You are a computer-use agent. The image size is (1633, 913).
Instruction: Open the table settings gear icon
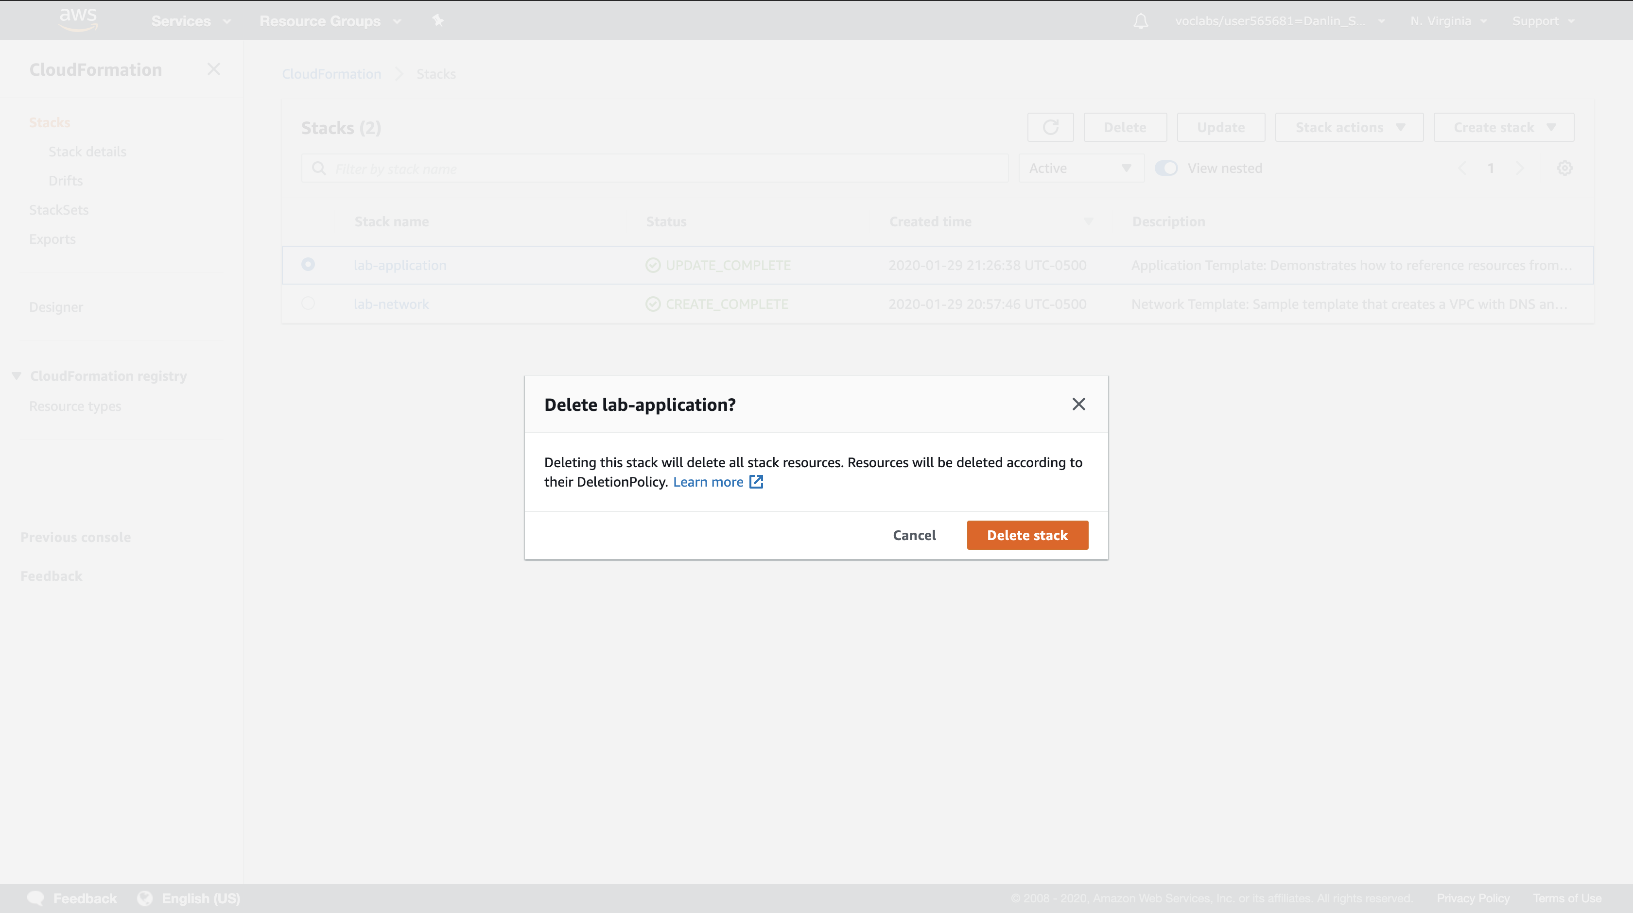[x=1564, y=168]
